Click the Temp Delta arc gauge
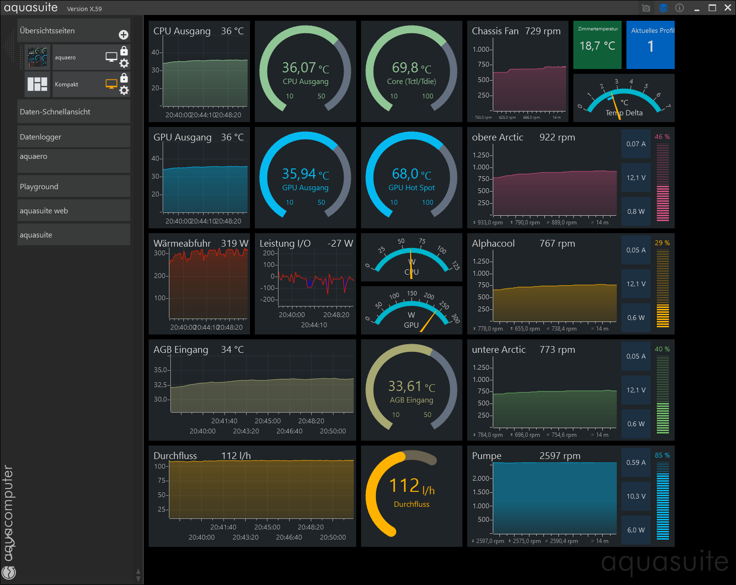736x585 pixels. (x=624, y=98)
